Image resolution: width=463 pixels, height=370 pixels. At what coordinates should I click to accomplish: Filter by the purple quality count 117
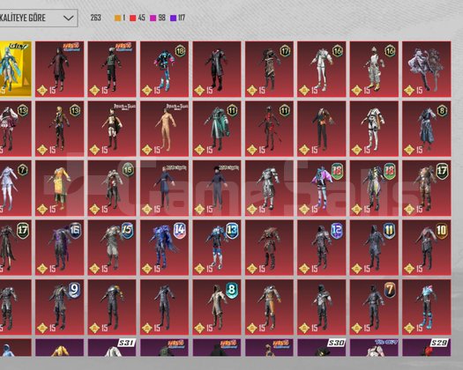177,18
